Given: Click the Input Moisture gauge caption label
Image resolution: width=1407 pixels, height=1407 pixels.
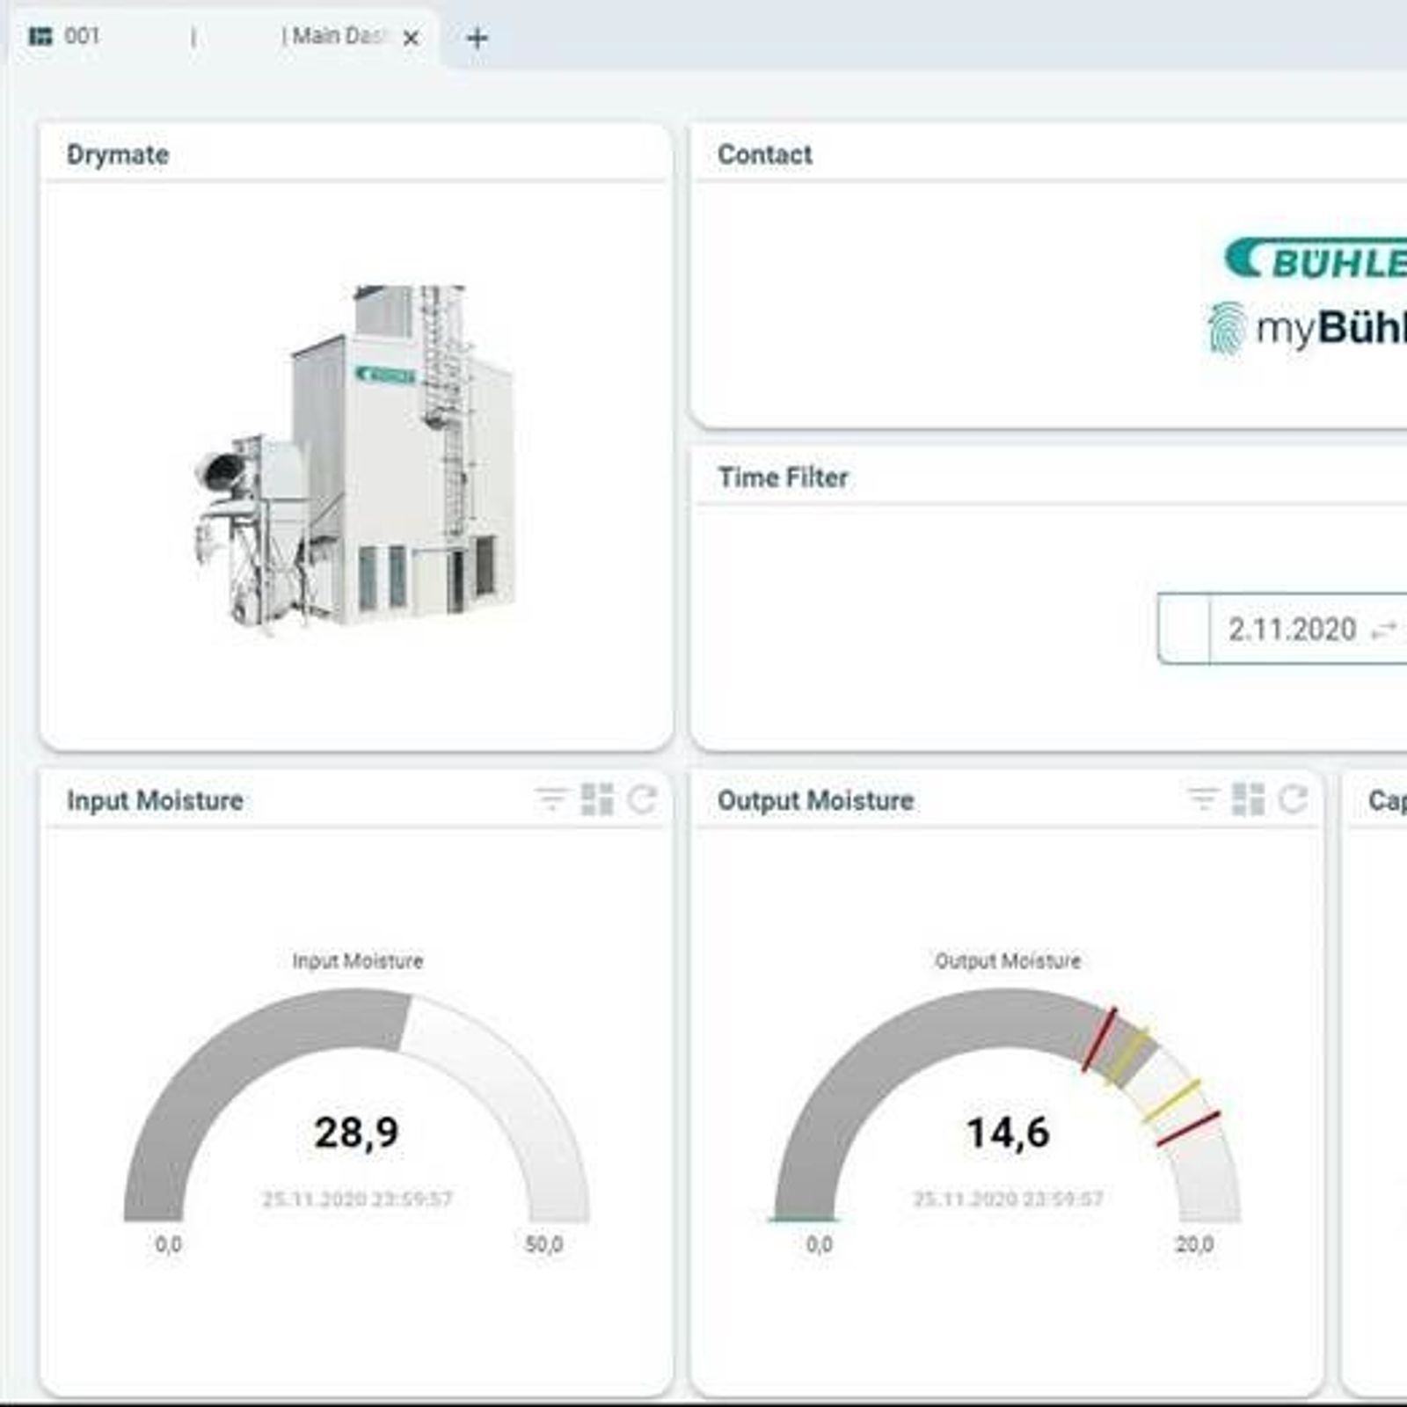Looking at the screenshot, I should (x=358, y=961).
